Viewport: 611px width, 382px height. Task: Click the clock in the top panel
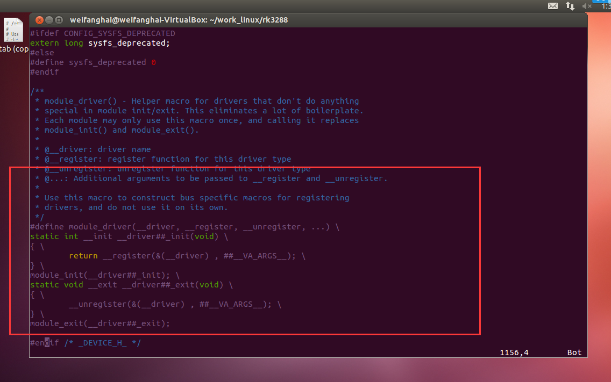pyautogui.click(x=606, y=6)
